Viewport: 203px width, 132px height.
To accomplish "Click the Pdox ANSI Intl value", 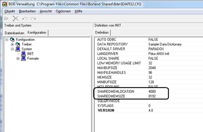I will point(159,54).
